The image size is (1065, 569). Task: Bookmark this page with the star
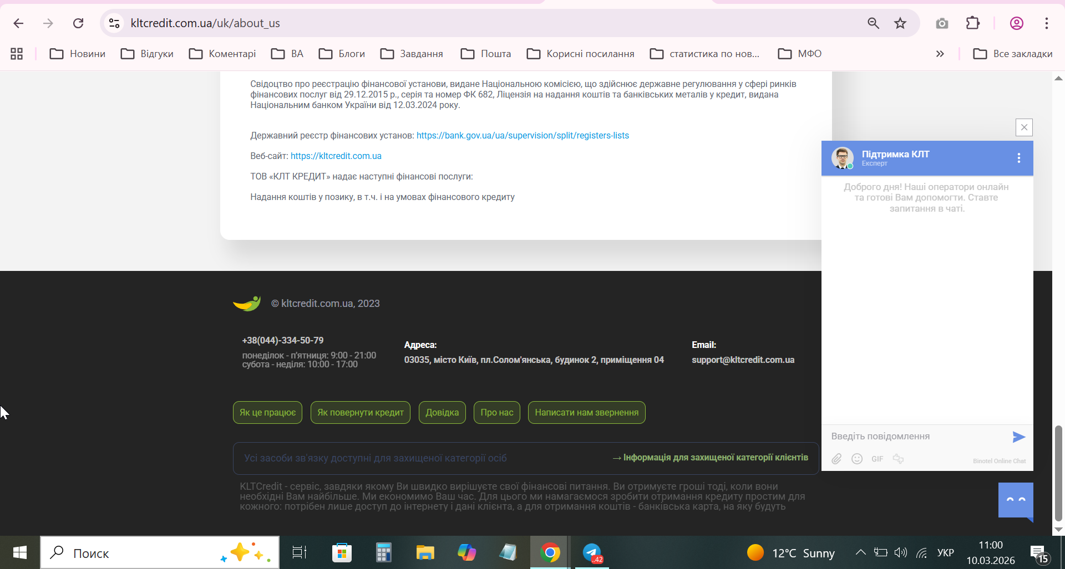pos(900,23)
